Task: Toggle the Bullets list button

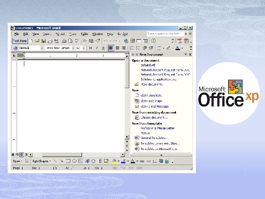Action: point(138,48)
